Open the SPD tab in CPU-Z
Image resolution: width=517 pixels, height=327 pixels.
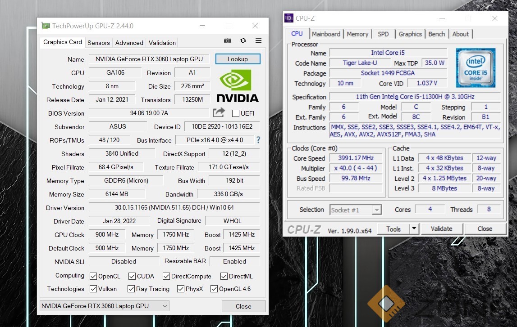pyautogui.click(x=383, y=34)
